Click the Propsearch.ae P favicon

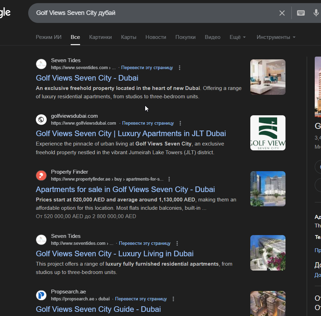[x=41, y=296]
